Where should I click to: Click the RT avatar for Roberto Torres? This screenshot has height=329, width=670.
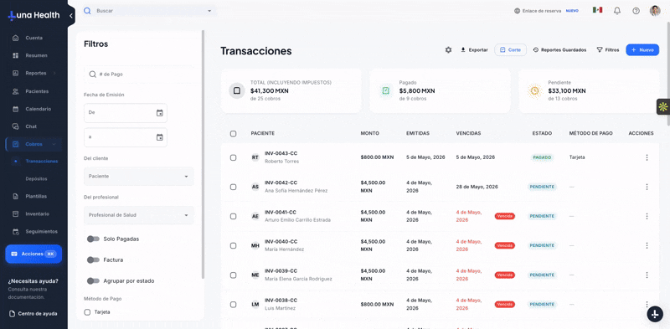255,157
